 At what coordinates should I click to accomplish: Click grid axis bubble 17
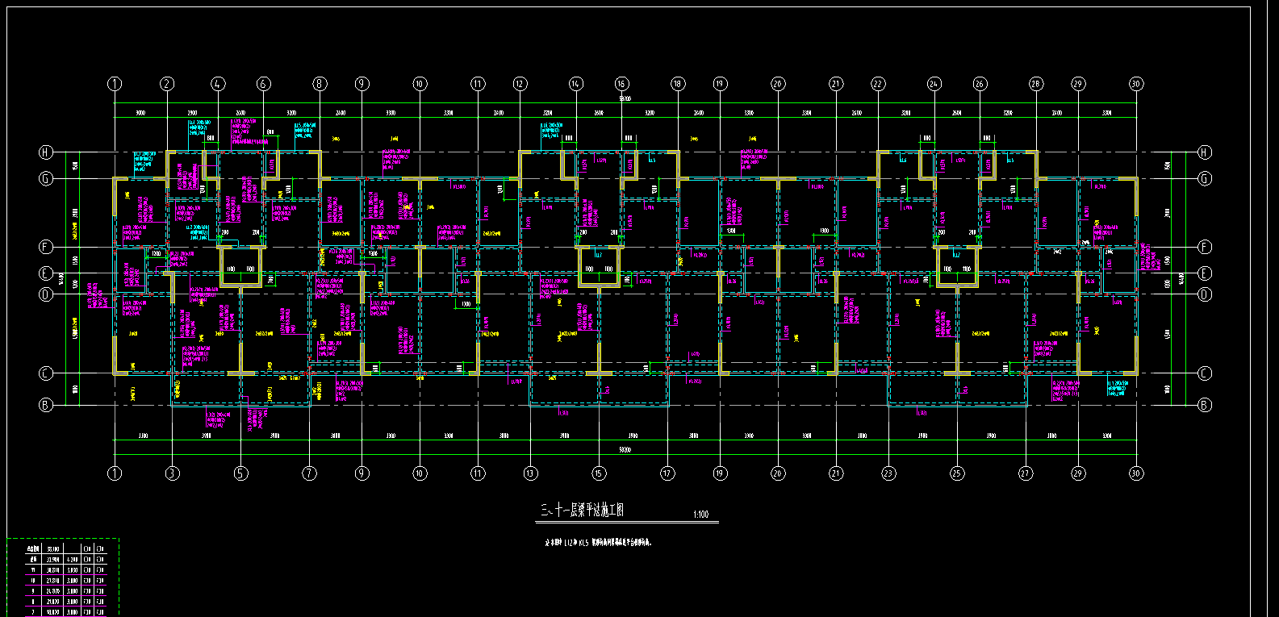[667, 473]
